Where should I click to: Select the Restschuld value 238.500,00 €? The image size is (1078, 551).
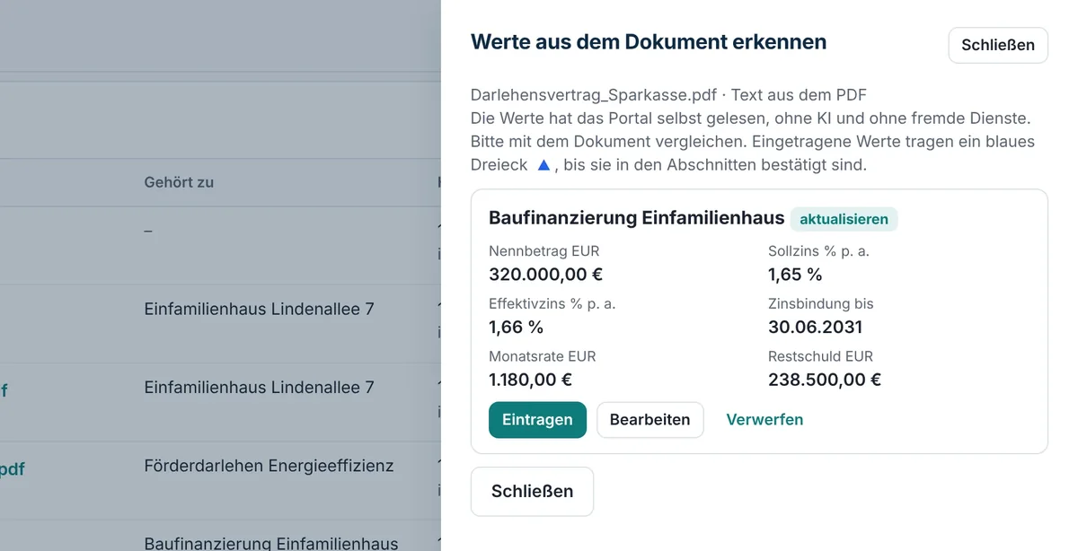point(825,380)
